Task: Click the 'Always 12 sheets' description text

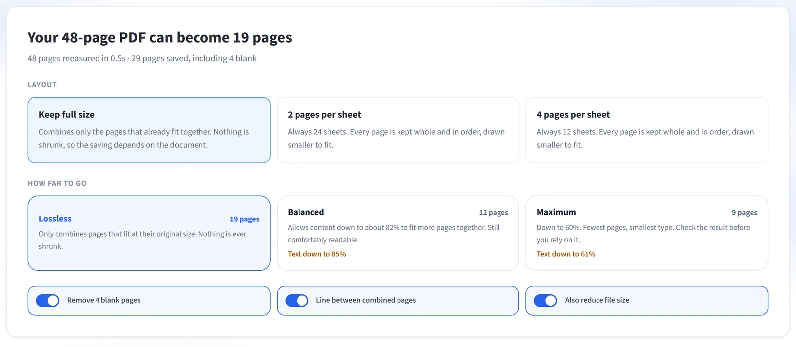Action: pos(645,138)
